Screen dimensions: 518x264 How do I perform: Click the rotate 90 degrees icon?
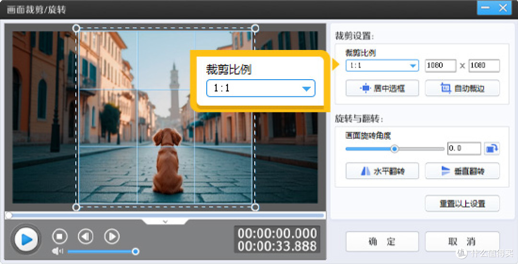(x=492, y=148)
